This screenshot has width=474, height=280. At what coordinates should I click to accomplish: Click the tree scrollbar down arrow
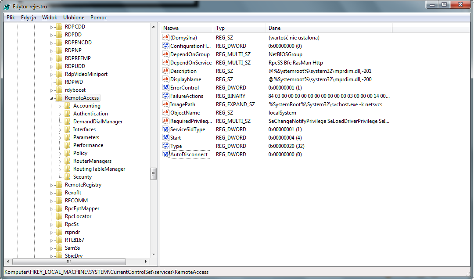pyautogui.click(x=154, y=255)
